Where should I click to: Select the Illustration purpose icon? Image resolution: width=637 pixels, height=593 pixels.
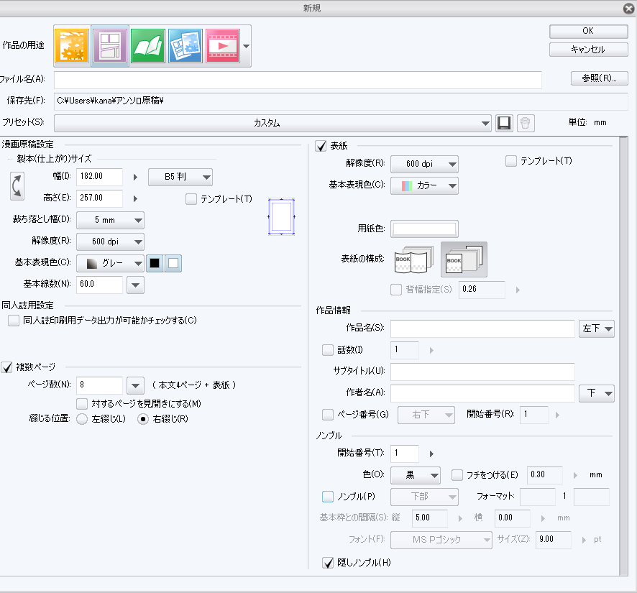pyautogui.click(x=72, y=45)
